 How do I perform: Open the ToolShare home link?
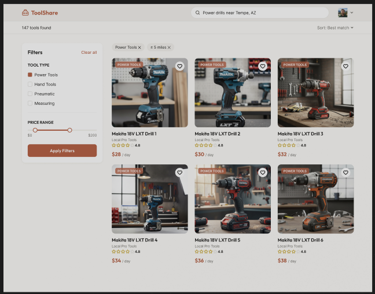tap(40, 13)
